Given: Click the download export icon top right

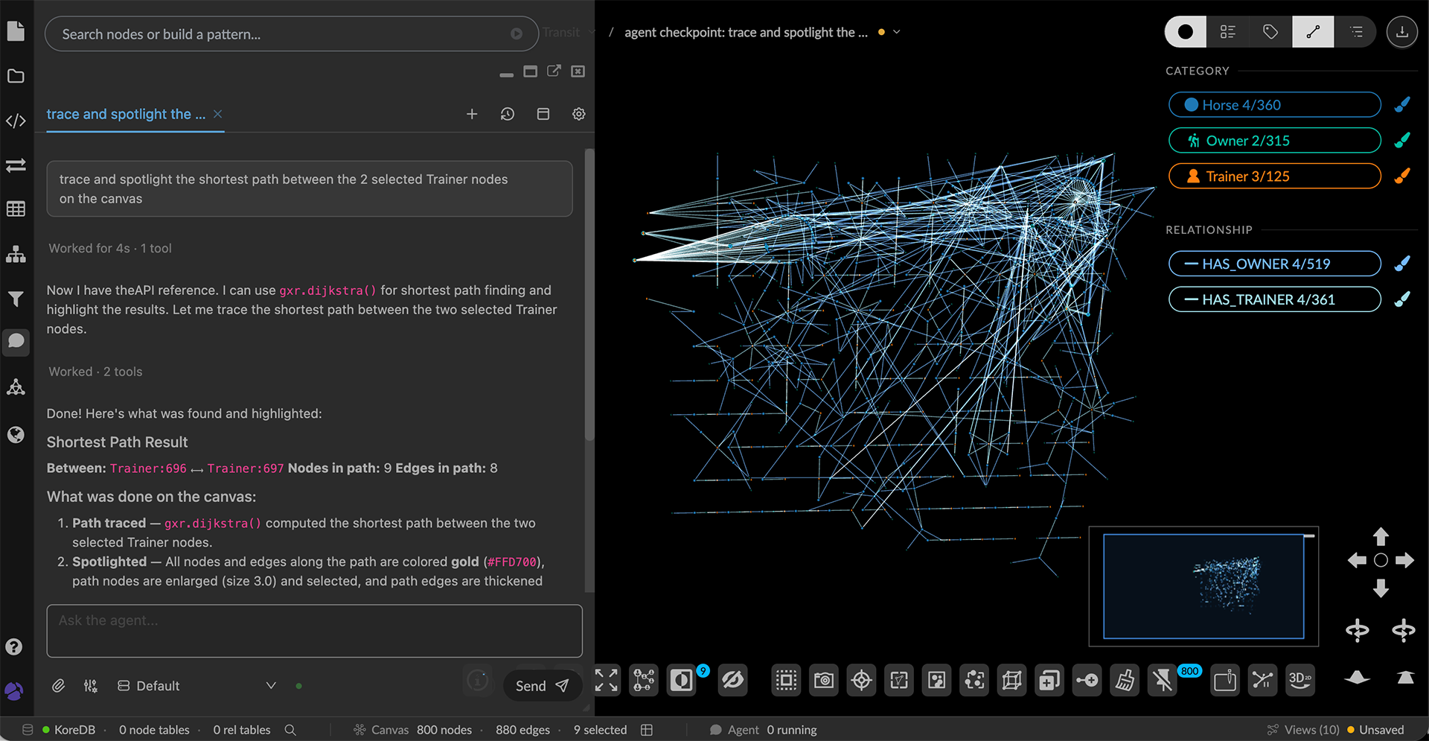Looking at the screenshot, I should click(1401, 32).
